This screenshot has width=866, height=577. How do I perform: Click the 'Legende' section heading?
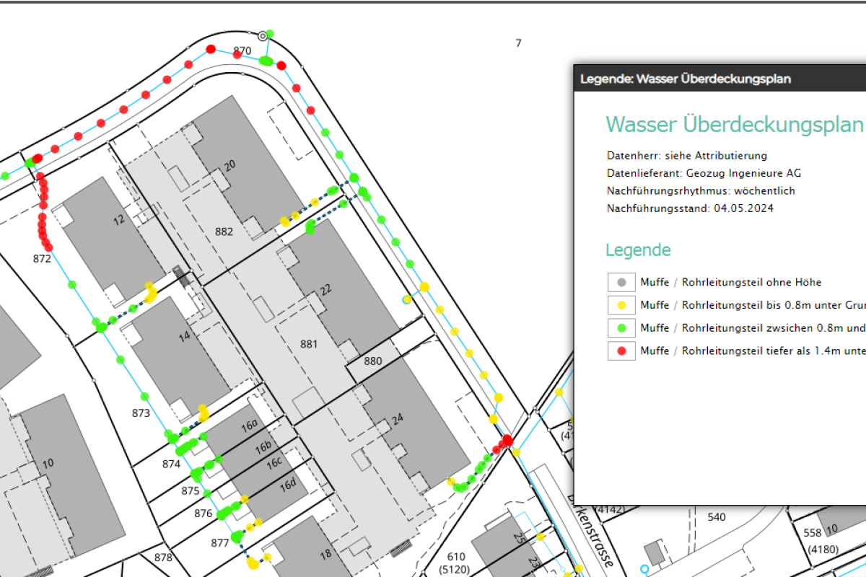coord(638,250)
